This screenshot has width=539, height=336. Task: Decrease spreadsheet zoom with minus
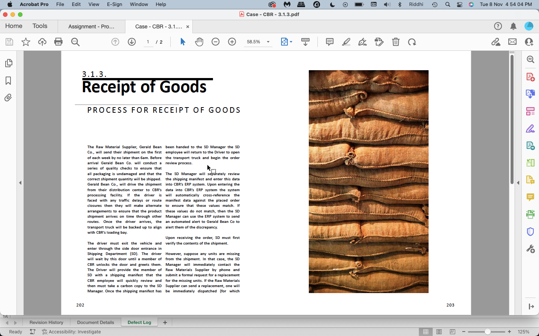[x=464, y=332]
